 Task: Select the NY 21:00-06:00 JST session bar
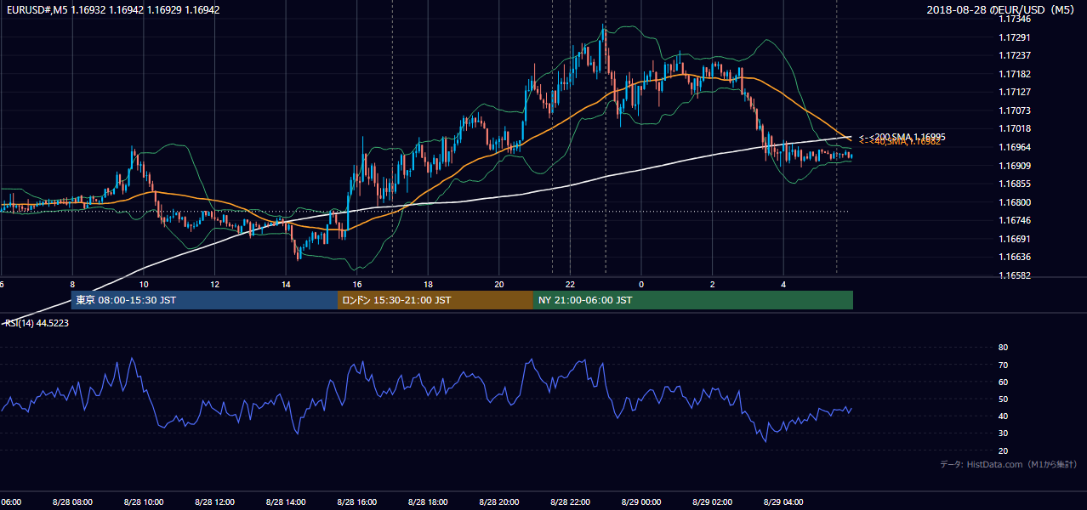pyautogui.click(x=693, y=300)
